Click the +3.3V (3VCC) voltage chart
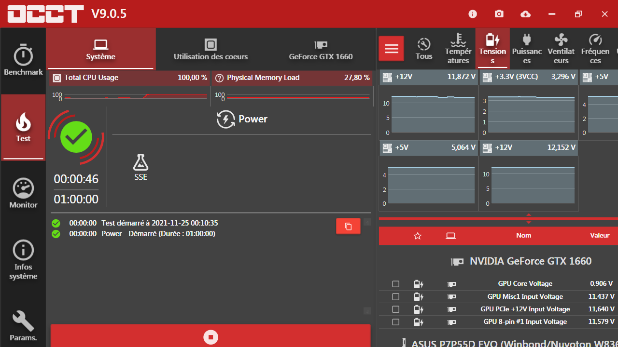Screen dimensions: 618x347 click(x=529, y=112)
